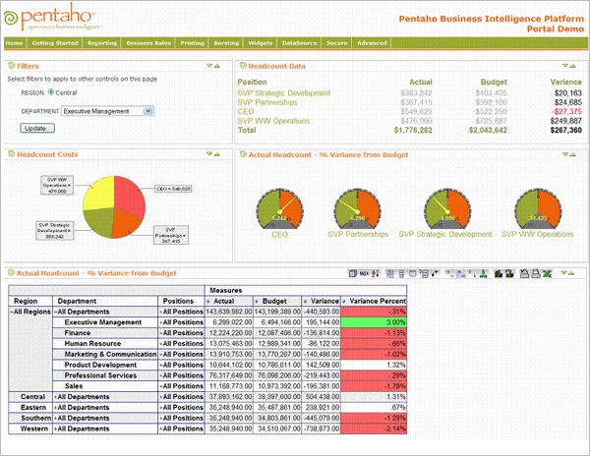Screen dimensions: 590x457
Task: Open the Widgets menu item
Action: click(261, 43)
